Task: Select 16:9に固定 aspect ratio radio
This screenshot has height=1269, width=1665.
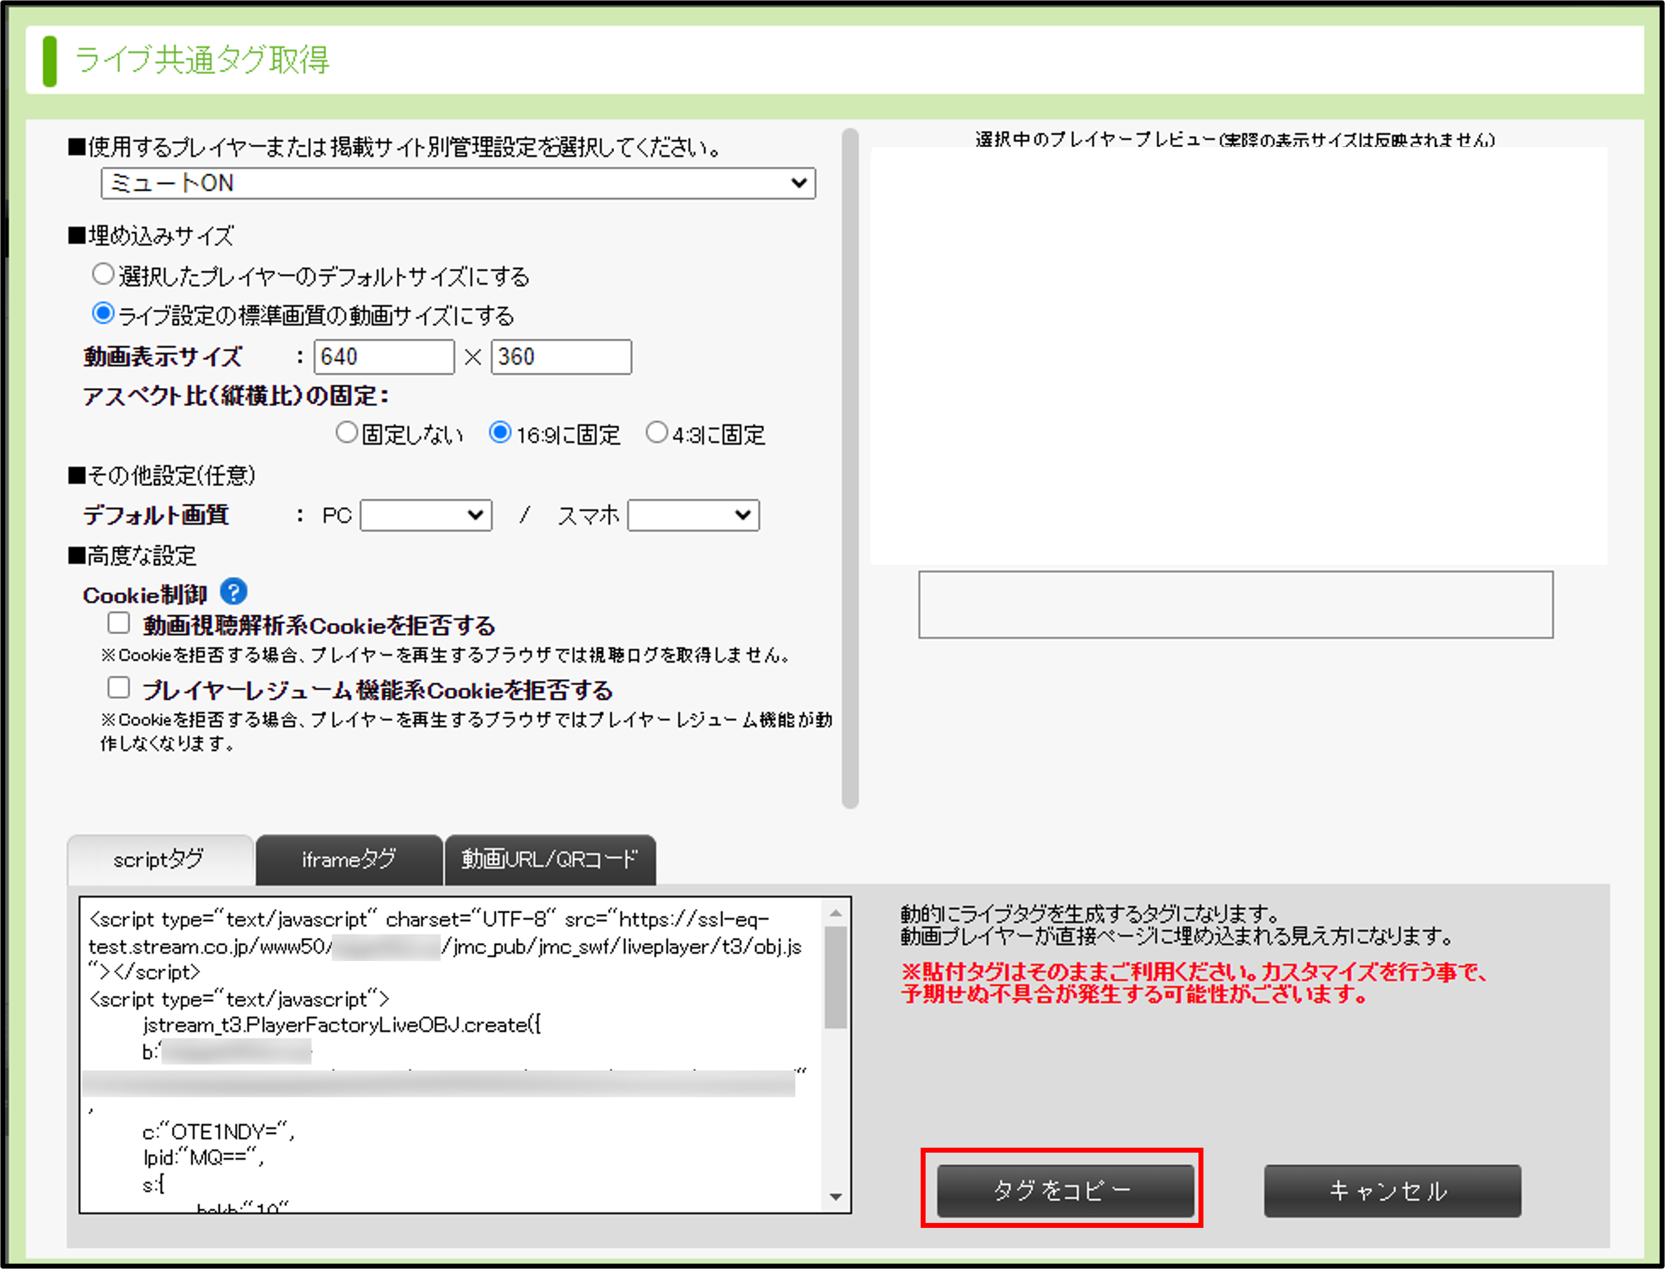Action: (499, 433)
